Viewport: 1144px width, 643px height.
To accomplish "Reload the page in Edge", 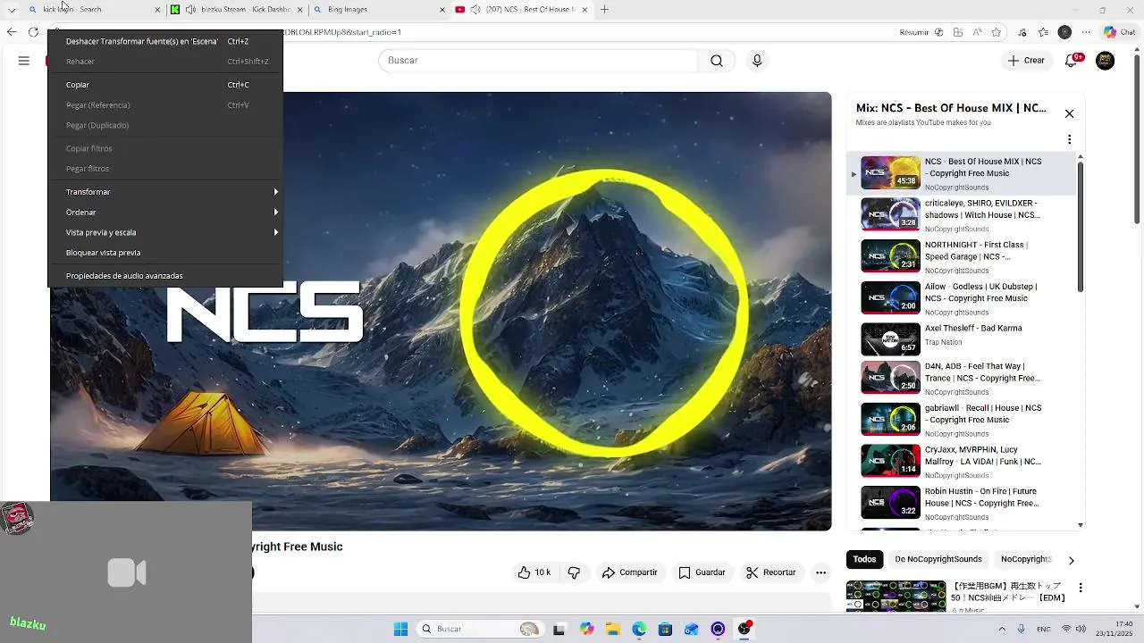I will tap(34, 32).
